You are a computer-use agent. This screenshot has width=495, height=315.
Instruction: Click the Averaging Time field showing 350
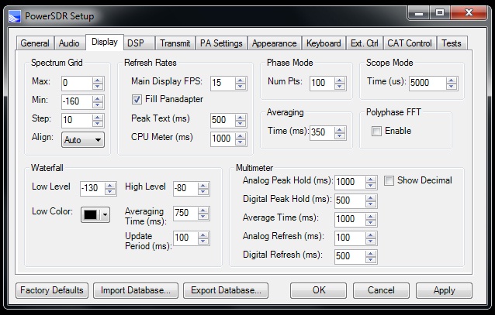pyautogui.click(x=323, y=132)
